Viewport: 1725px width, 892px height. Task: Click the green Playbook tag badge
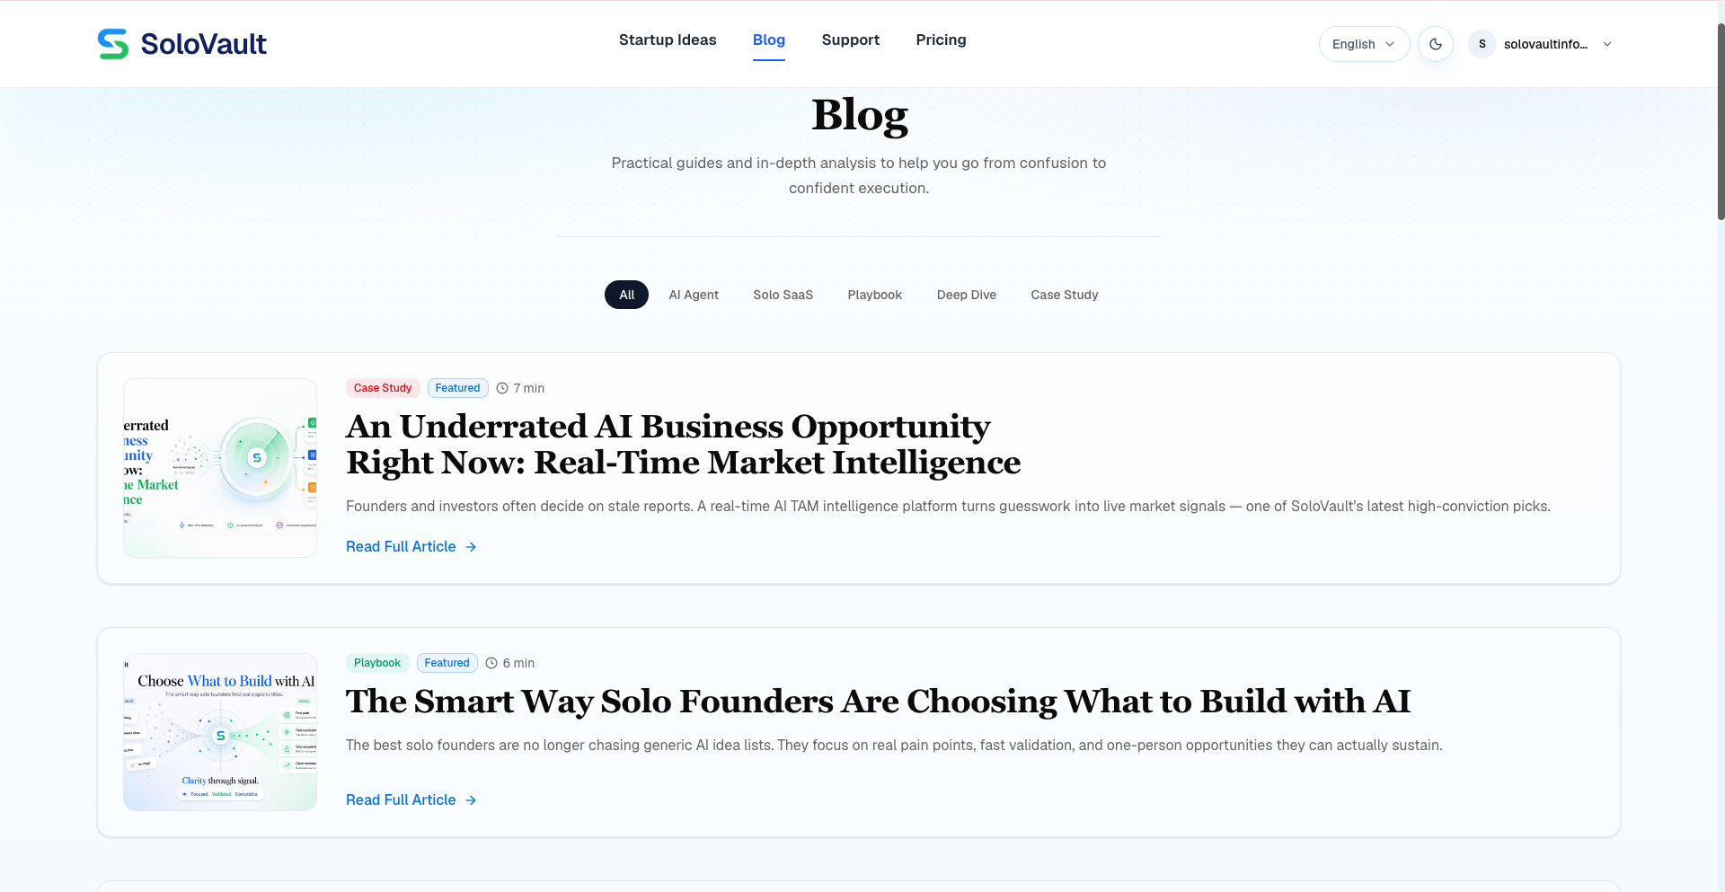pos(377,663)
